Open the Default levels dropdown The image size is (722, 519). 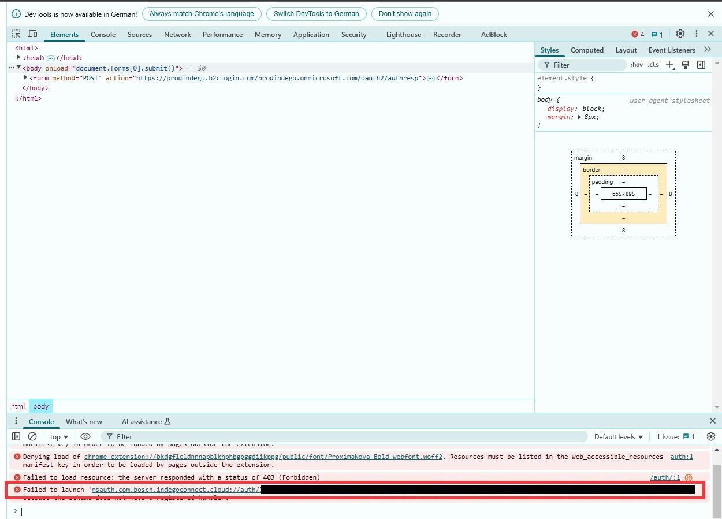pos(619,436)
